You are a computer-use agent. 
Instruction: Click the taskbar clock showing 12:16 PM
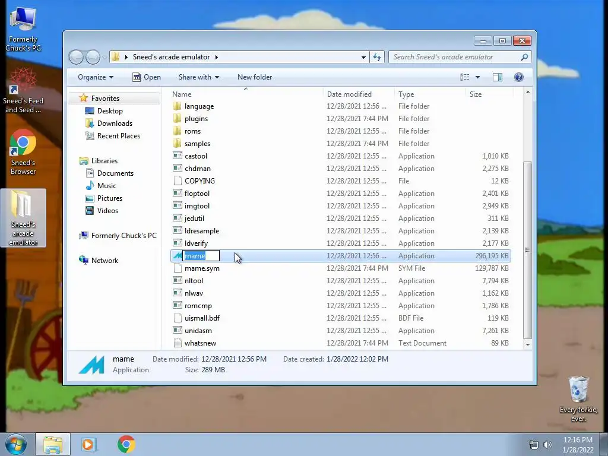click(x=578, y=445)
